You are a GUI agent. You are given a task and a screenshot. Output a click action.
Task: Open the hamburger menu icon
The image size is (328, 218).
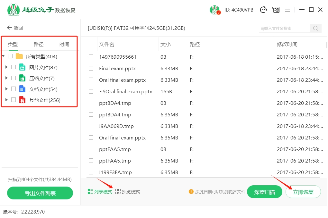pos(287,10)
